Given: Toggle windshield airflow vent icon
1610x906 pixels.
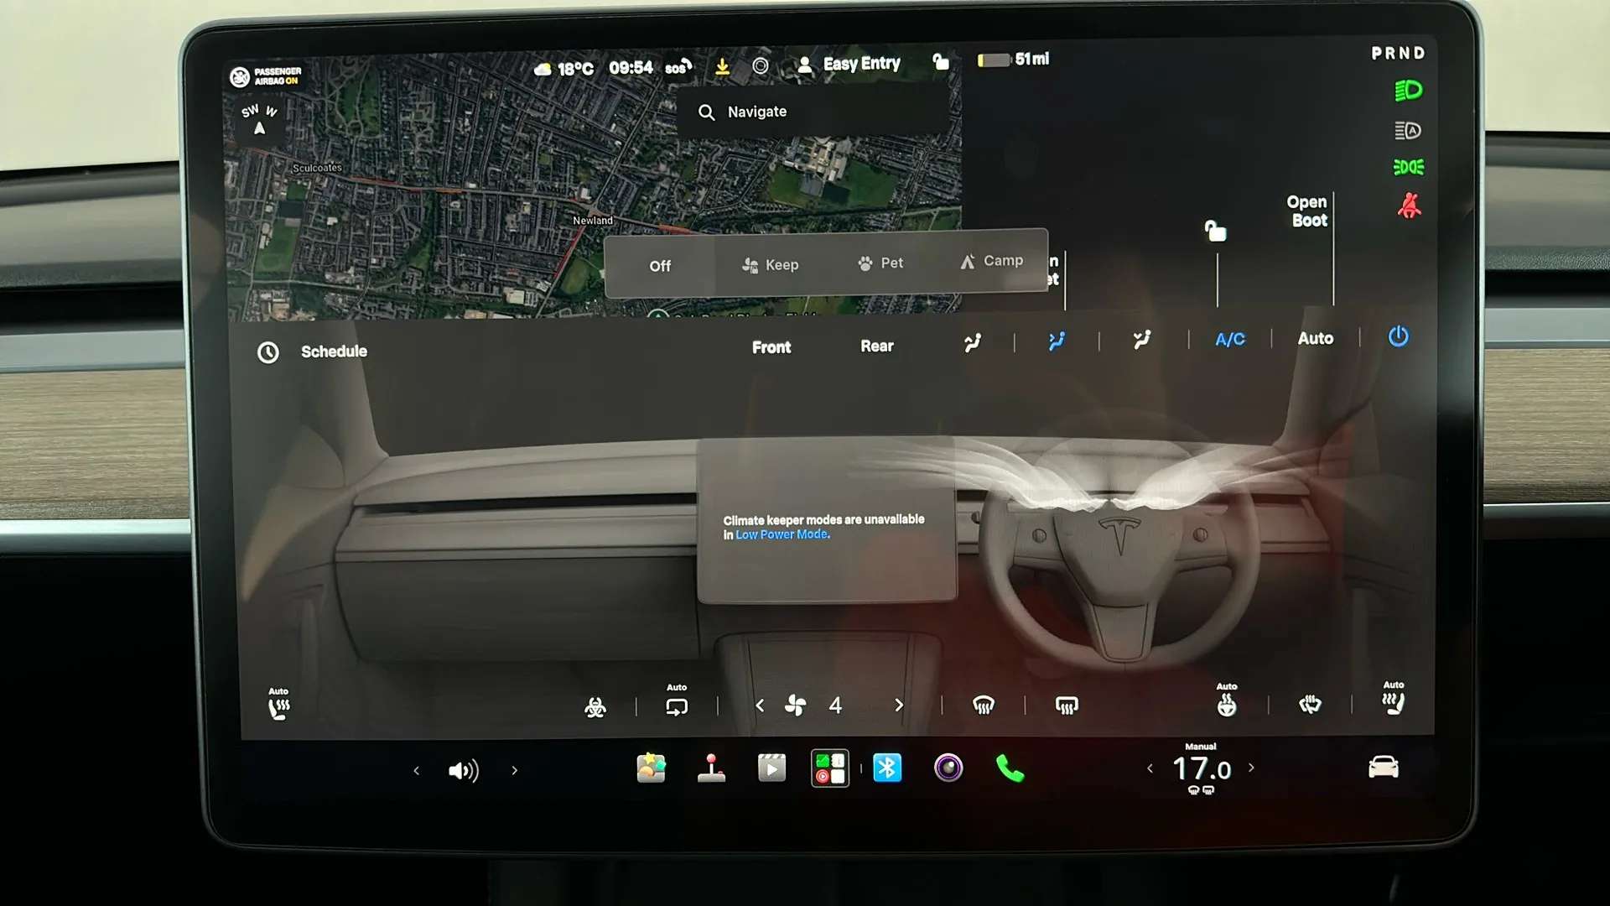Looking at the screenshot, I should click(973, 342).
